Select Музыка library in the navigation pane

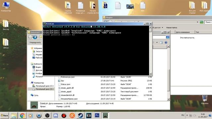37,76
